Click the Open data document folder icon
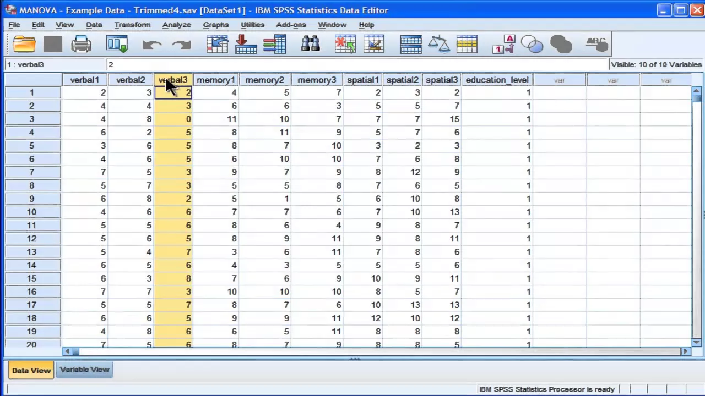 tap(24, 44)
